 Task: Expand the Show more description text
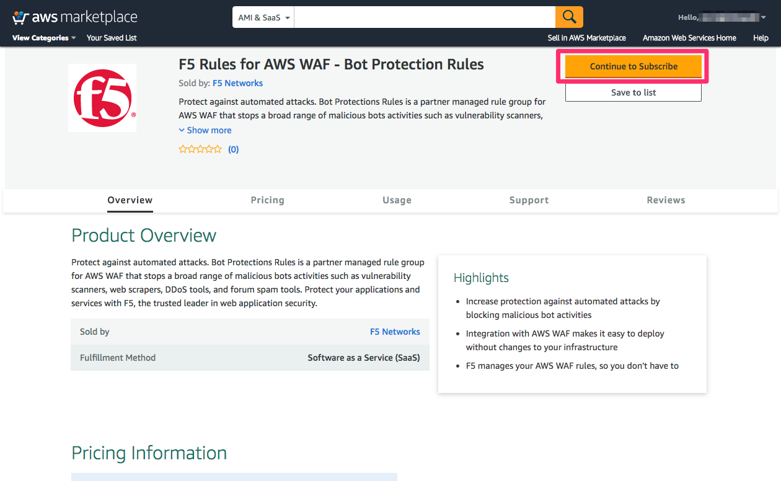205,130
